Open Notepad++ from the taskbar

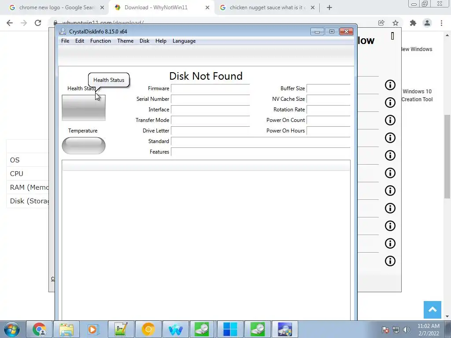[121, 329]
